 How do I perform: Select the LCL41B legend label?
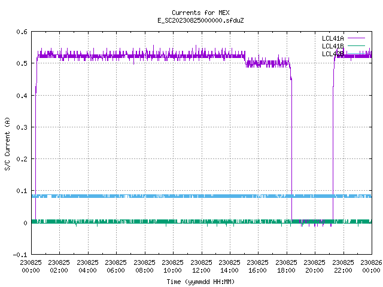333,46
